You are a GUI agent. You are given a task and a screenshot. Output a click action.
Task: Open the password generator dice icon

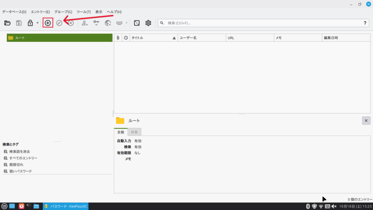(x=137, y=23)
